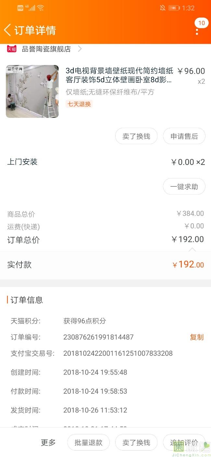
Task: Open the 3d电视背景墙壁纸 product title
Action: [x=119, y=75]
